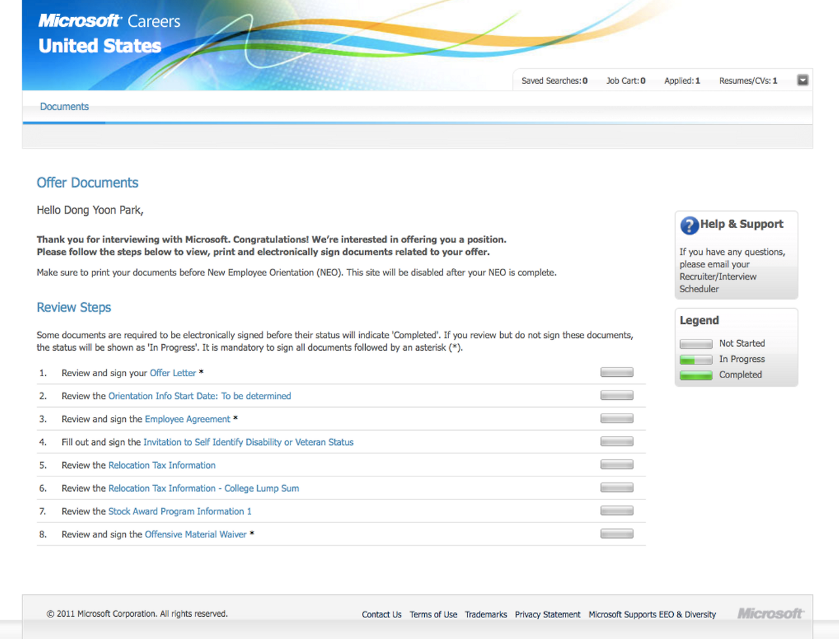Screen dimensions: 839x639
Task: Open Saved Searches in the top bar
Action: (555, 81)
